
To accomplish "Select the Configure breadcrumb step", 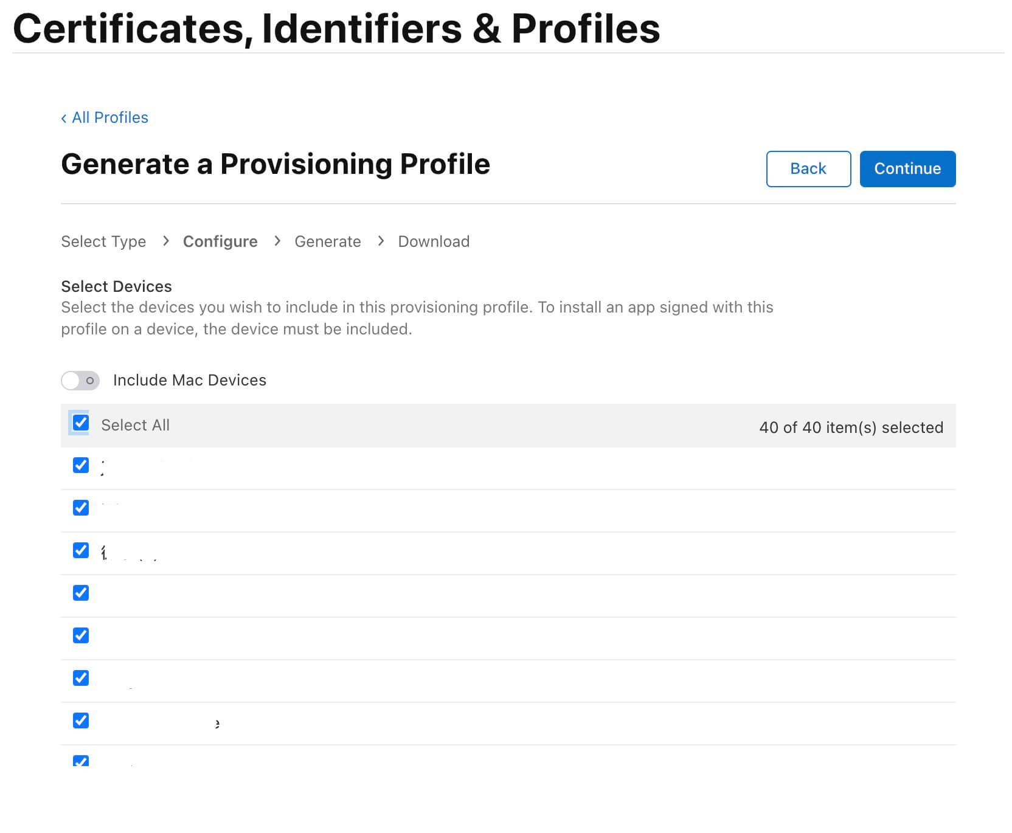I will (x=220, y=242).
